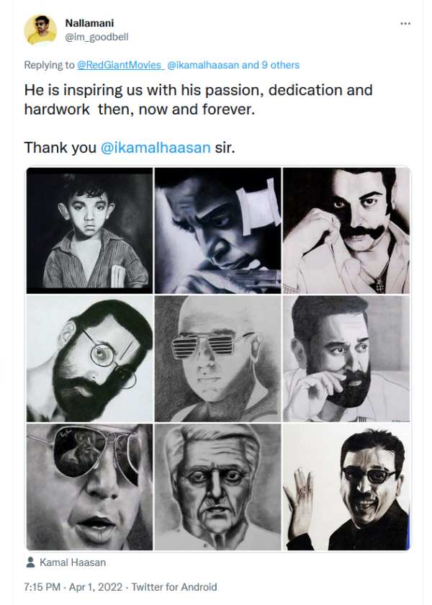This screenshot has height=605, width=432.
Task: Click the Twitter for Android source link
Action: tap(179, 587)
